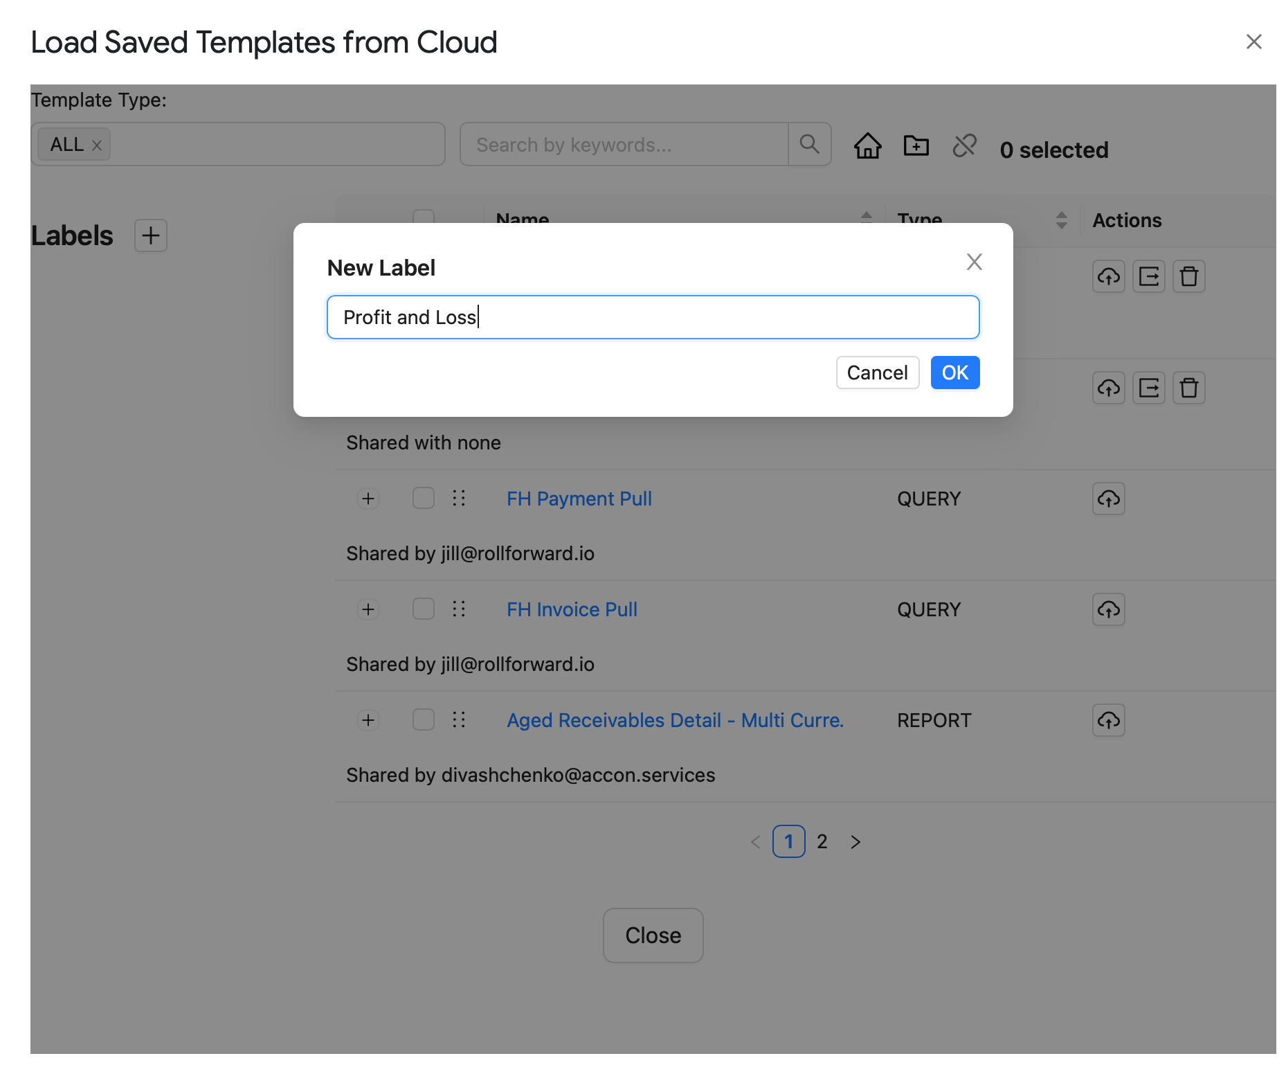Open the FH Invoice Pull template
1286x1065 pixels.
click(572, 609)
